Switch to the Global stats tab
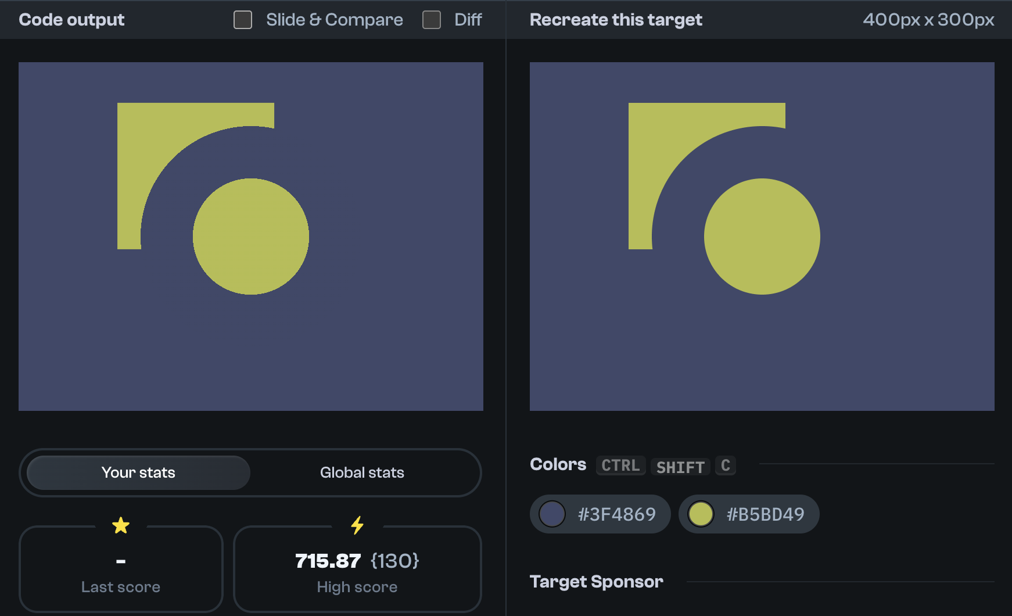This screenshot has height=616, width=1012. 362,472
